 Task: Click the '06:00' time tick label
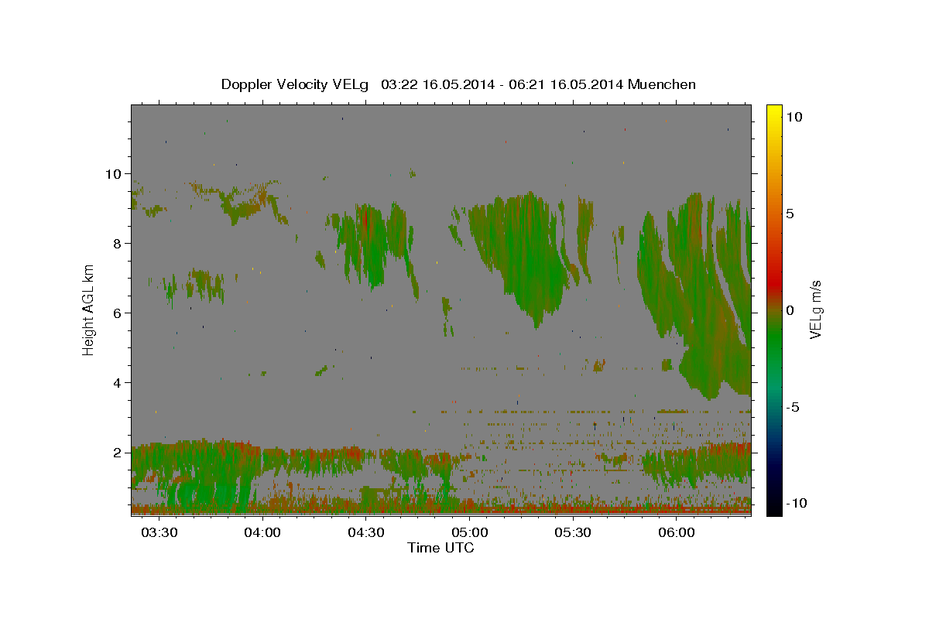click(x=676, y=533)
